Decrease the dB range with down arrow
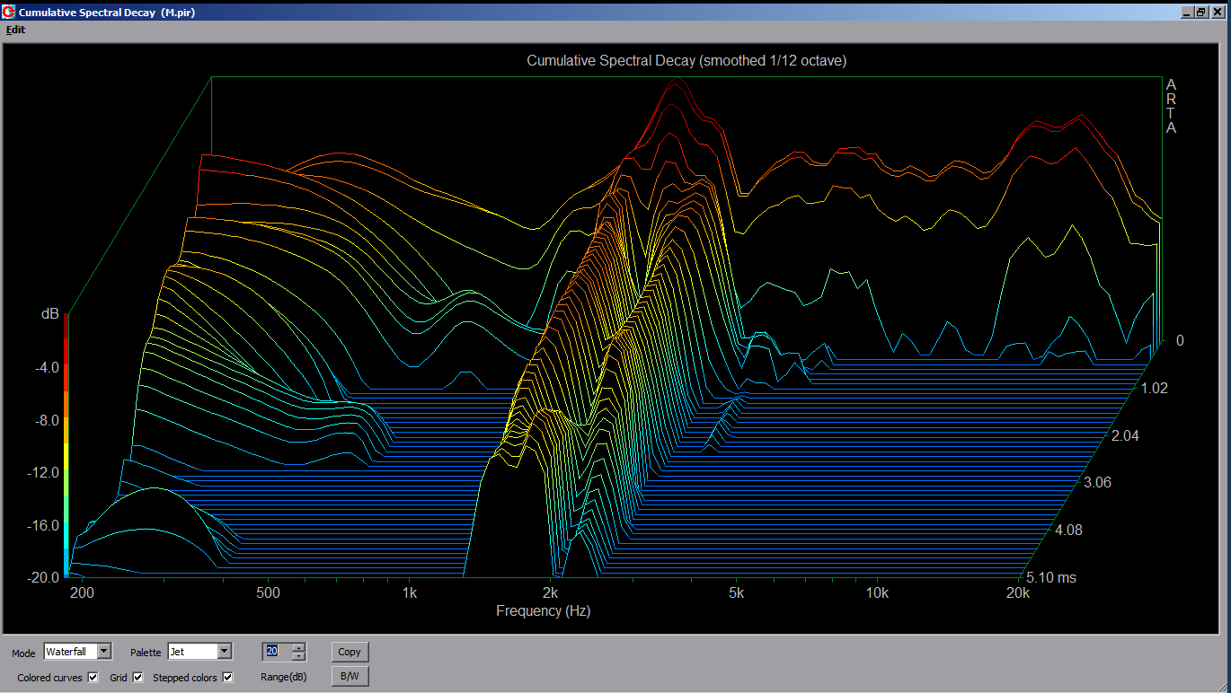 pos(299,655)
